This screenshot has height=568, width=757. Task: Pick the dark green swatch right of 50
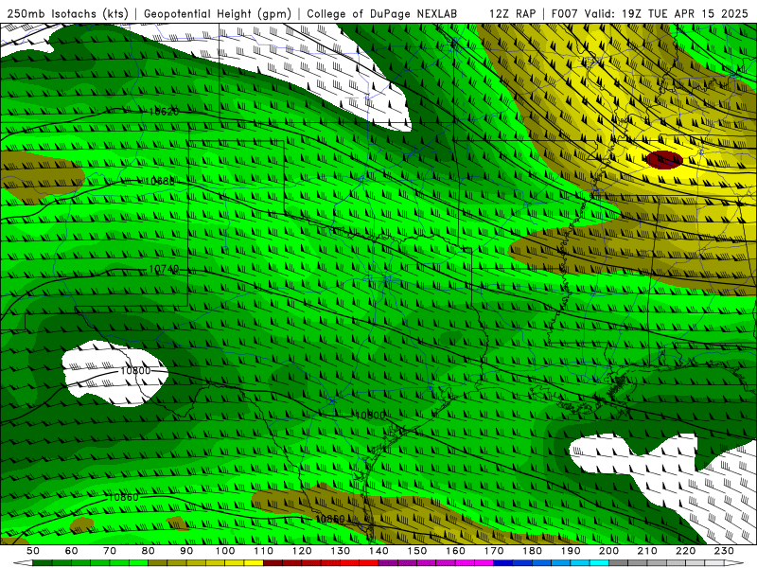coord(43,563)
